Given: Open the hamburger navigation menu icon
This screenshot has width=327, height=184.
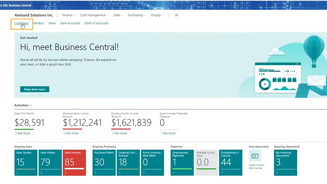Looking at the screenshot, I should coord(177,15).
